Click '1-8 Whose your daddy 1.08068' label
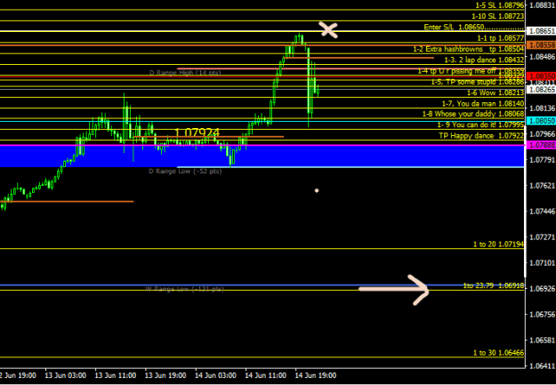This screenshot has height=385, width=556. [x=473, y=114]
